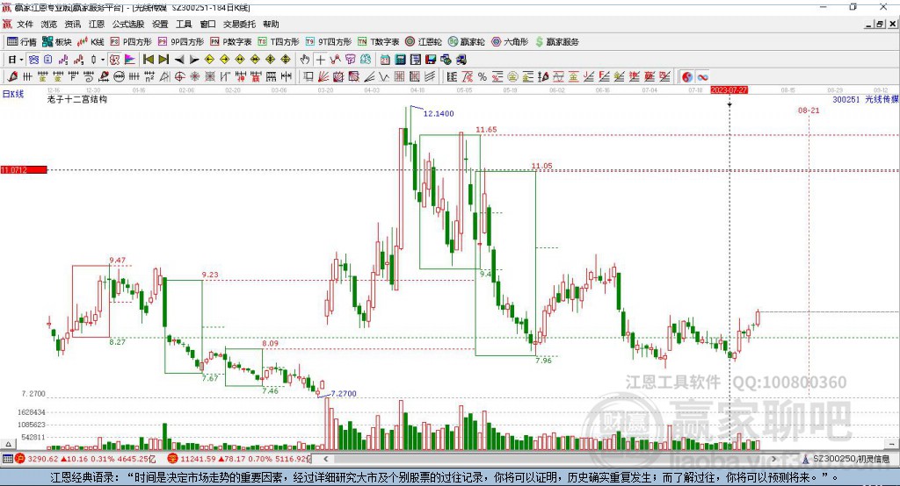Select the red fan lines tool

point(323,77)
